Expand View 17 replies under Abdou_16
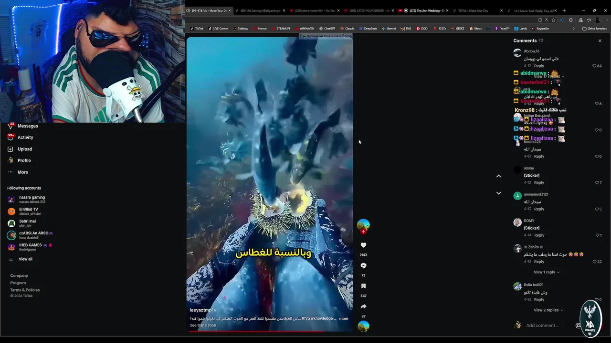Screen dimensions: 611x343 (x=549, y=76)
